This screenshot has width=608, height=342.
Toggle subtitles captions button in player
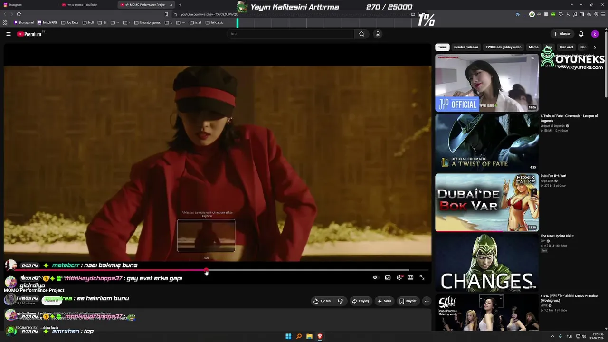[x=388, y=277]
